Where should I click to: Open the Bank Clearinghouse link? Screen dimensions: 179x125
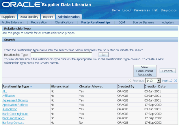15,114
